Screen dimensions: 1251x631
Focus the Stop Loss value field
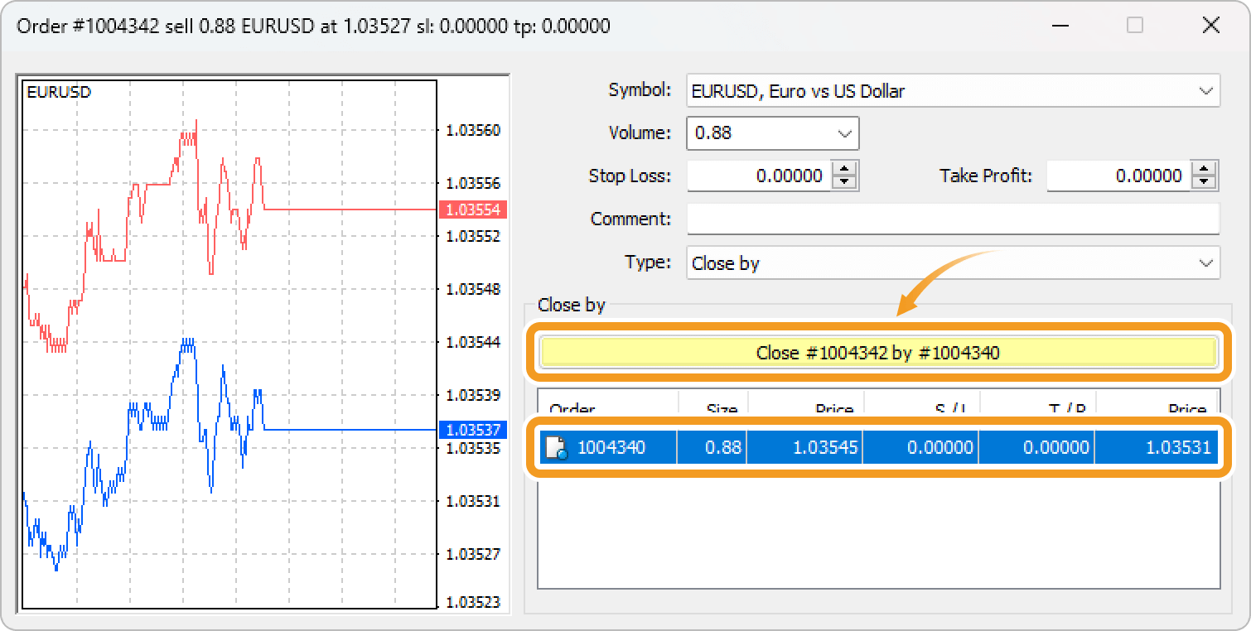pyautogui.click(x=758, y=176)
